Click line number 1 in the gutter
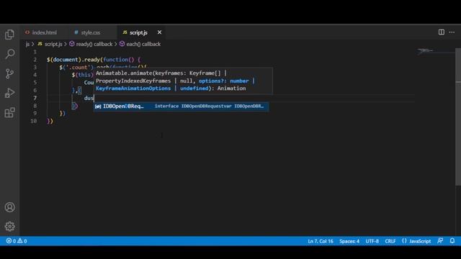 (35, 52)
